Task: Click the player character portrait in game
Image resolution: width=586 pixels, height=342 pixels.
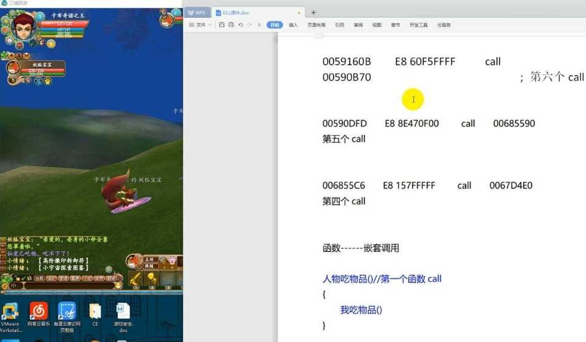Action: pos(23,26)
